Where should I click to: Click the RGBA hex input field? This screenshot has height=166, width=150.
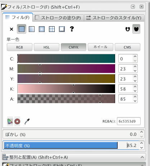pos(129,121)
